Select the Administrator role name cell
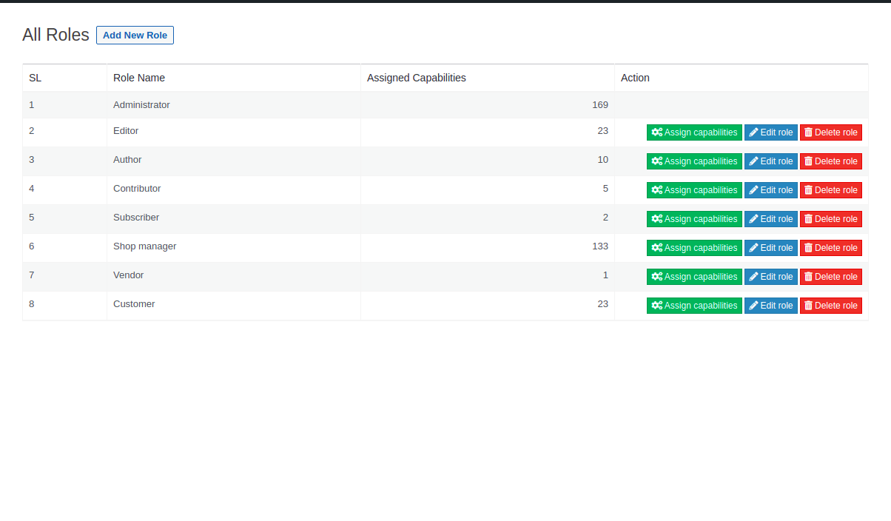Image resolution: width=891 pixels, height=521 pixels. click(234, 105)
